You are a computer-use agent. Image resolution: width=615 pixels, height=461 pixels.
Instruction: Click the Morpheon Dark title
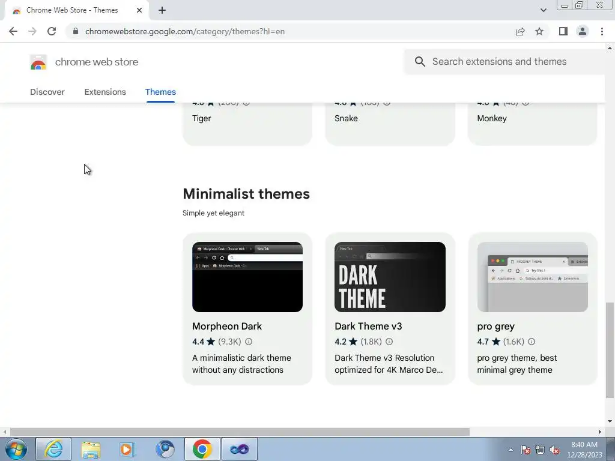click(x=226, y=326)
